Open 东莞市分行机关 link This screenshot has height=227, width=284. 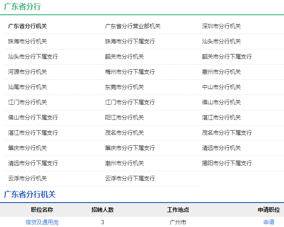click(124, 87)
